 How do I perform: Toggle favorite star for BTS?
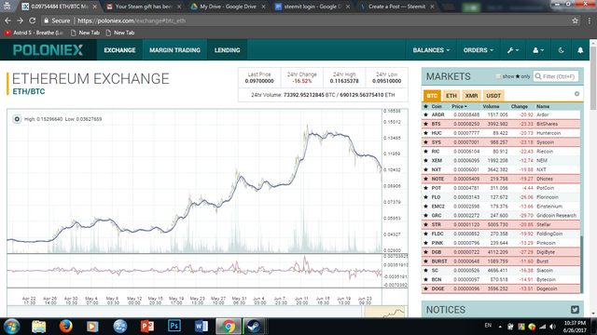coord(425,124)
